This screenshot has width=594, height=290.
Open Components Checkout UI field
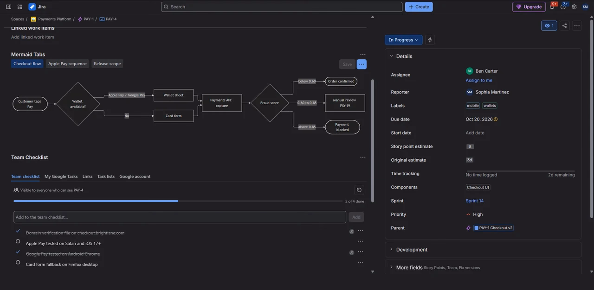(478, 187)
